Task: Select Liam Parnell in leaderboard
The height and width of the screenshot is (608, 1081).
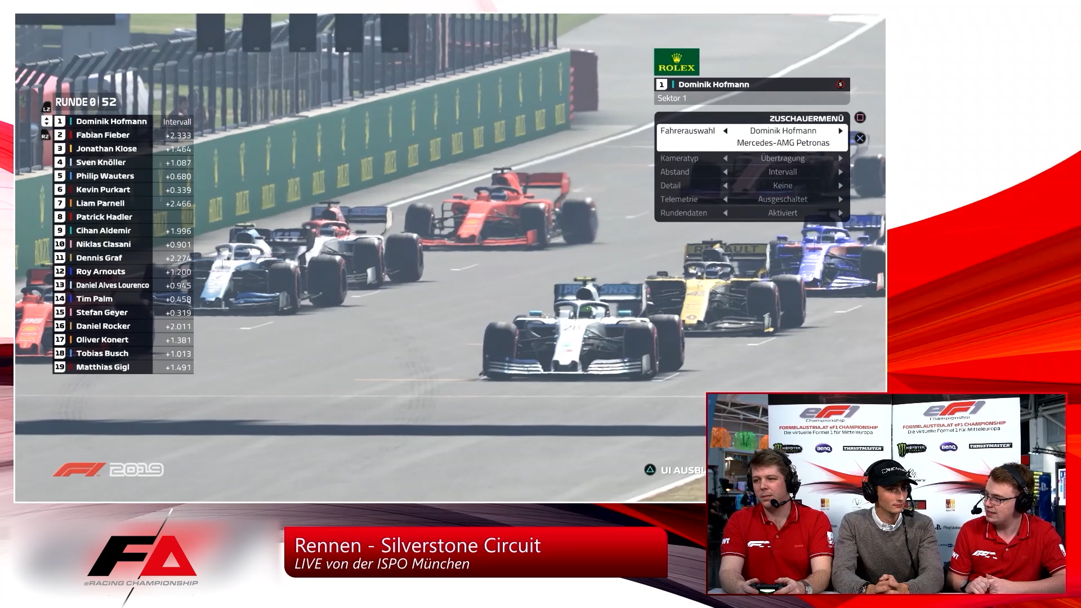Action: [123, 203]
